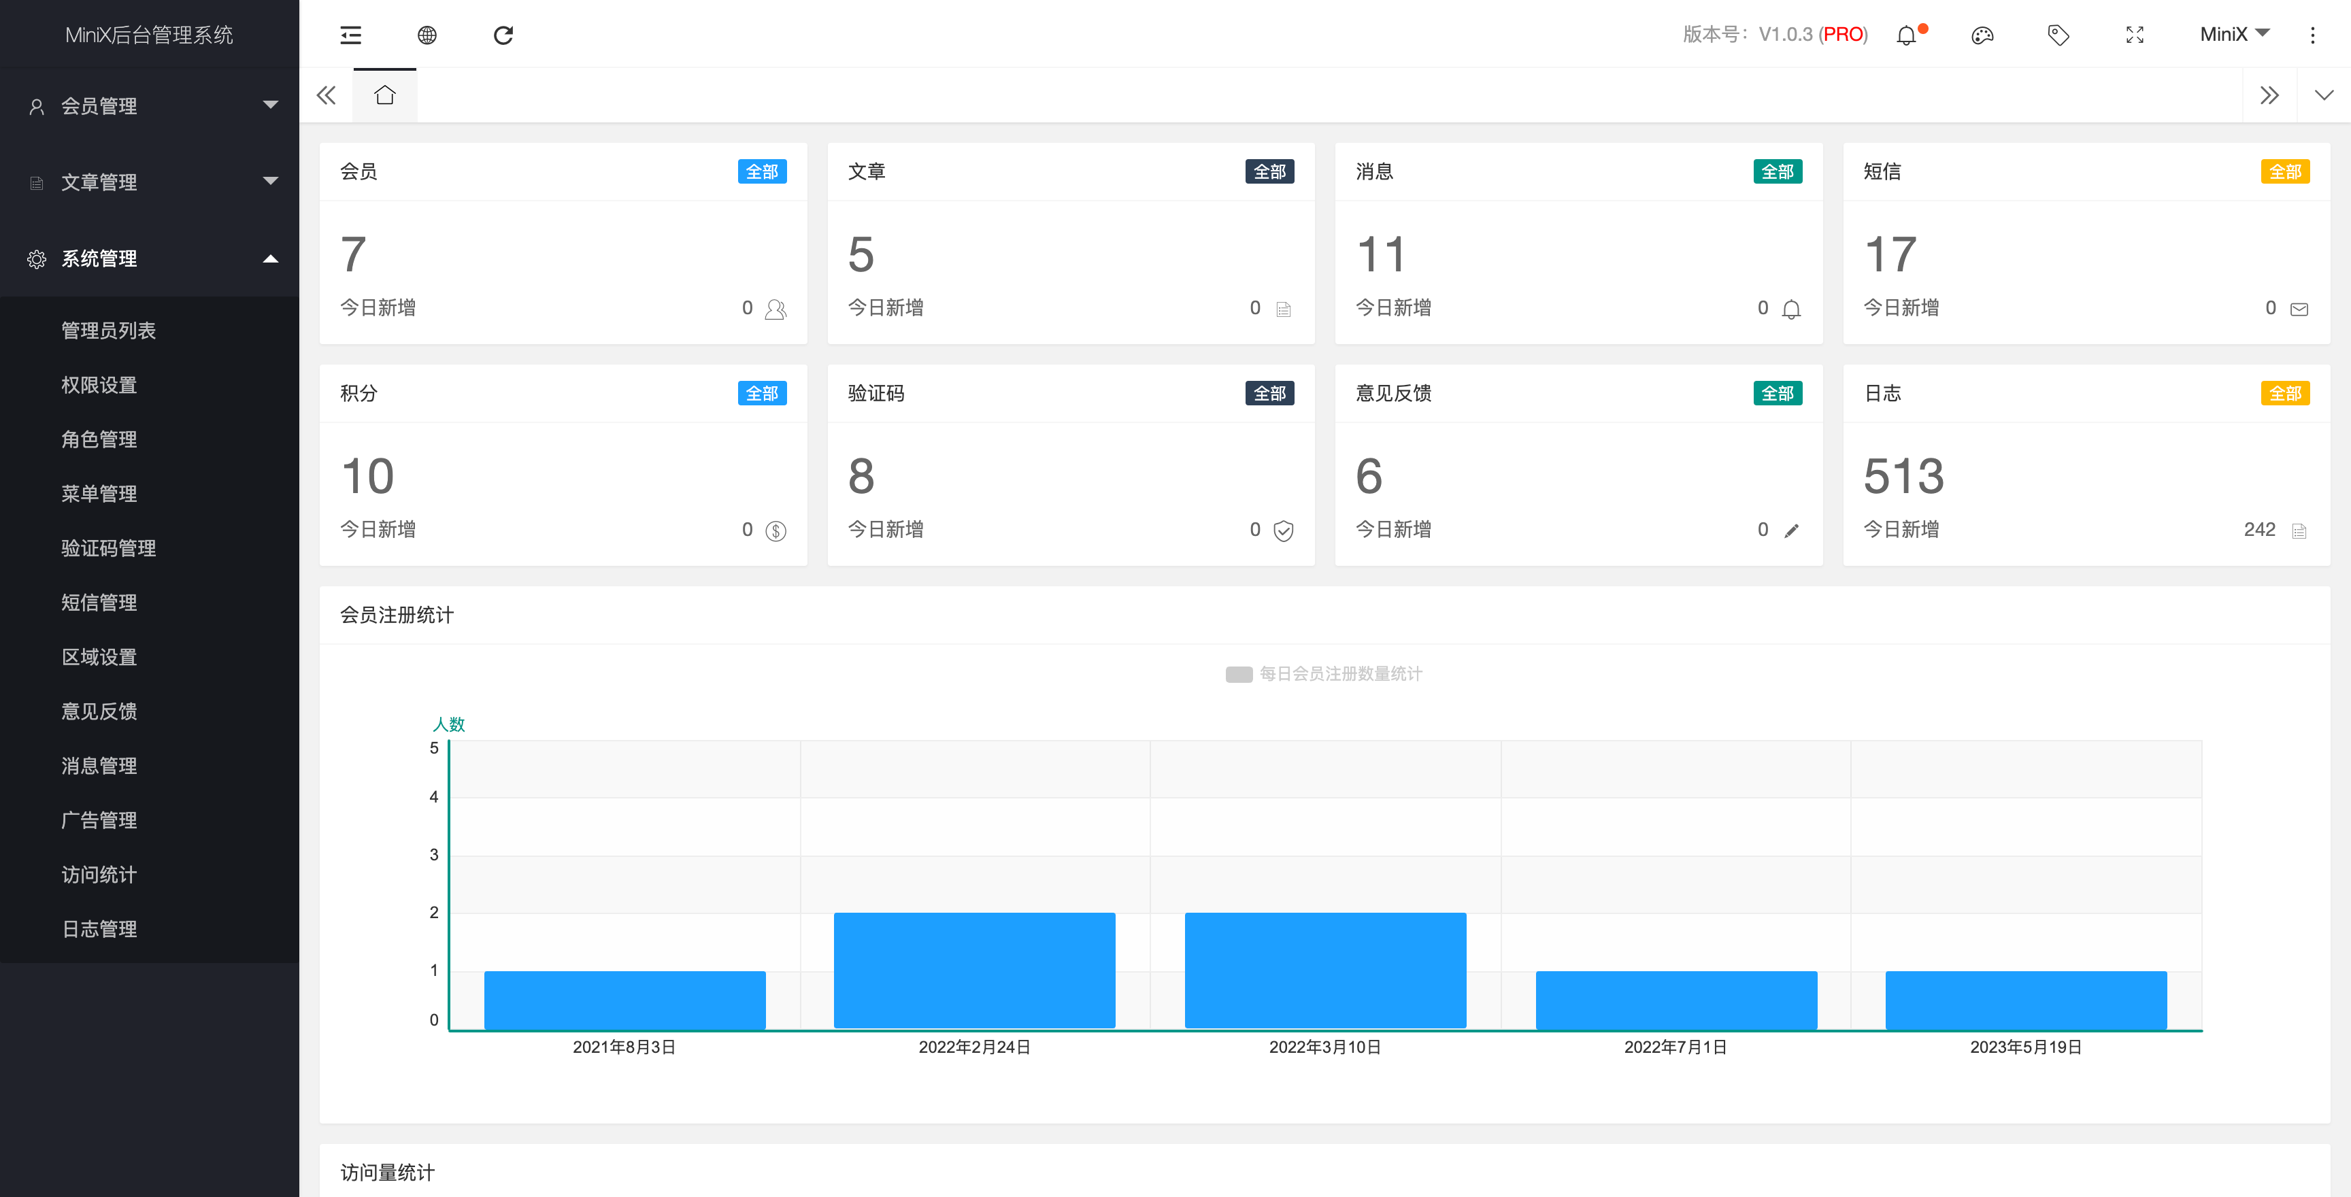The height and width of the screenshot is (1197, 2351).
Task: Open the theme palette icon
Action: click(x=1982, y=35)
